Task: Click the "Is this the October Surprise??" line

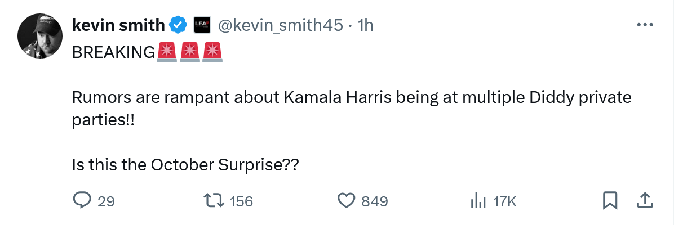Action: tap(185, 165)
